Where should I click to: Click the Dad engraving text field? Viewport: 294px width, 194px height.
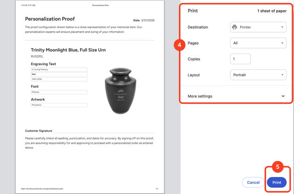point(59,74)
